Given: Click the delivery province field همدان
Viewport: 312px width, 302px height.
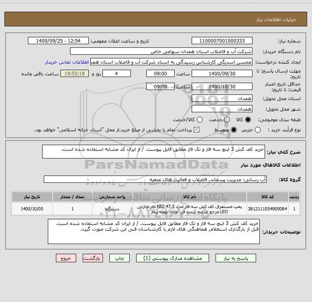Looking at the screenshot, I should pos(222,99).
